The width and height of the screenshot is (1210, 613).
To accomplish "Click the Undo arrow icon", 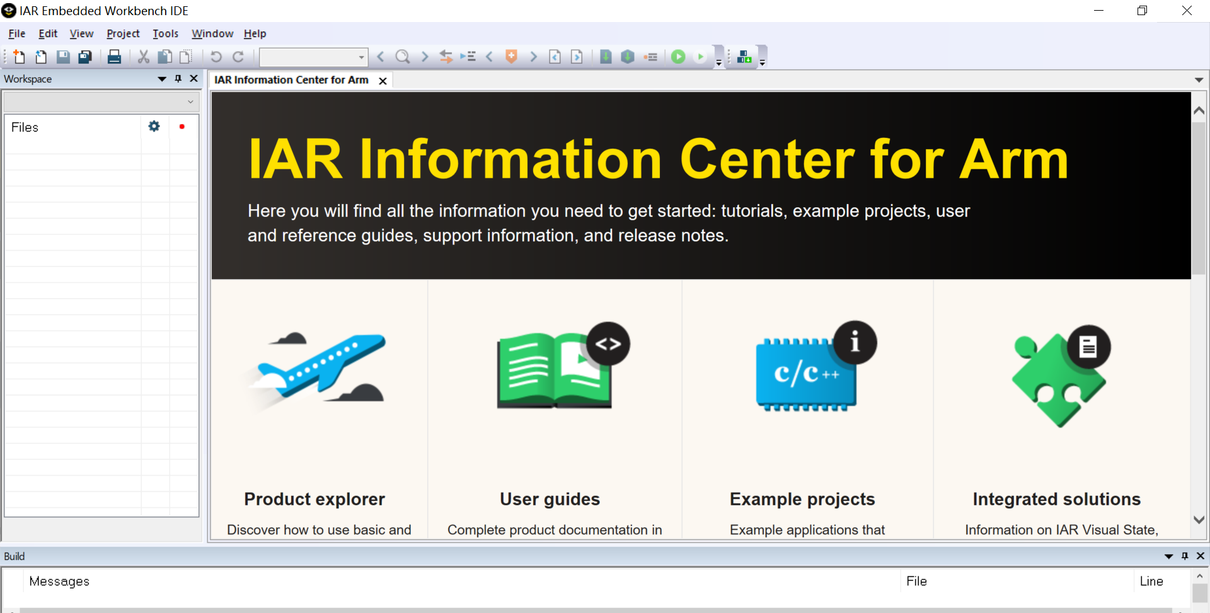I will [x=216, y=57].
